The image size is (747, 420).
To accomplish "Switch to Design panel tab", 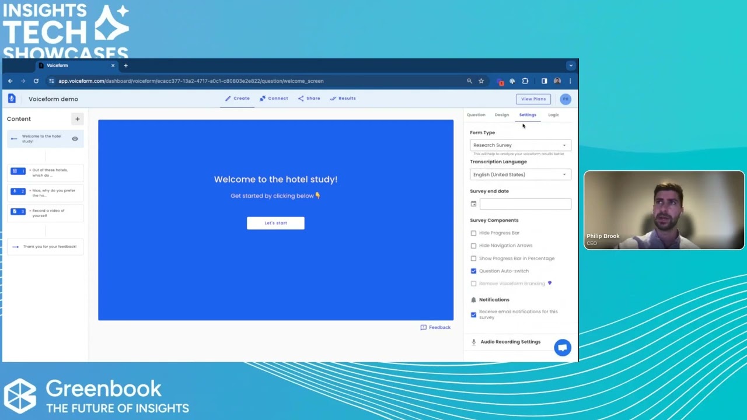I will click(502, 115).
